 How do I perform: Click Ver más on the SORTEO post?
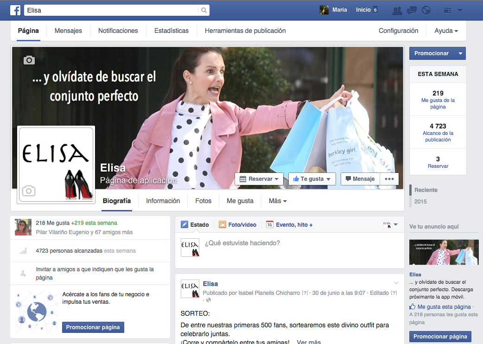click(309, 342)
